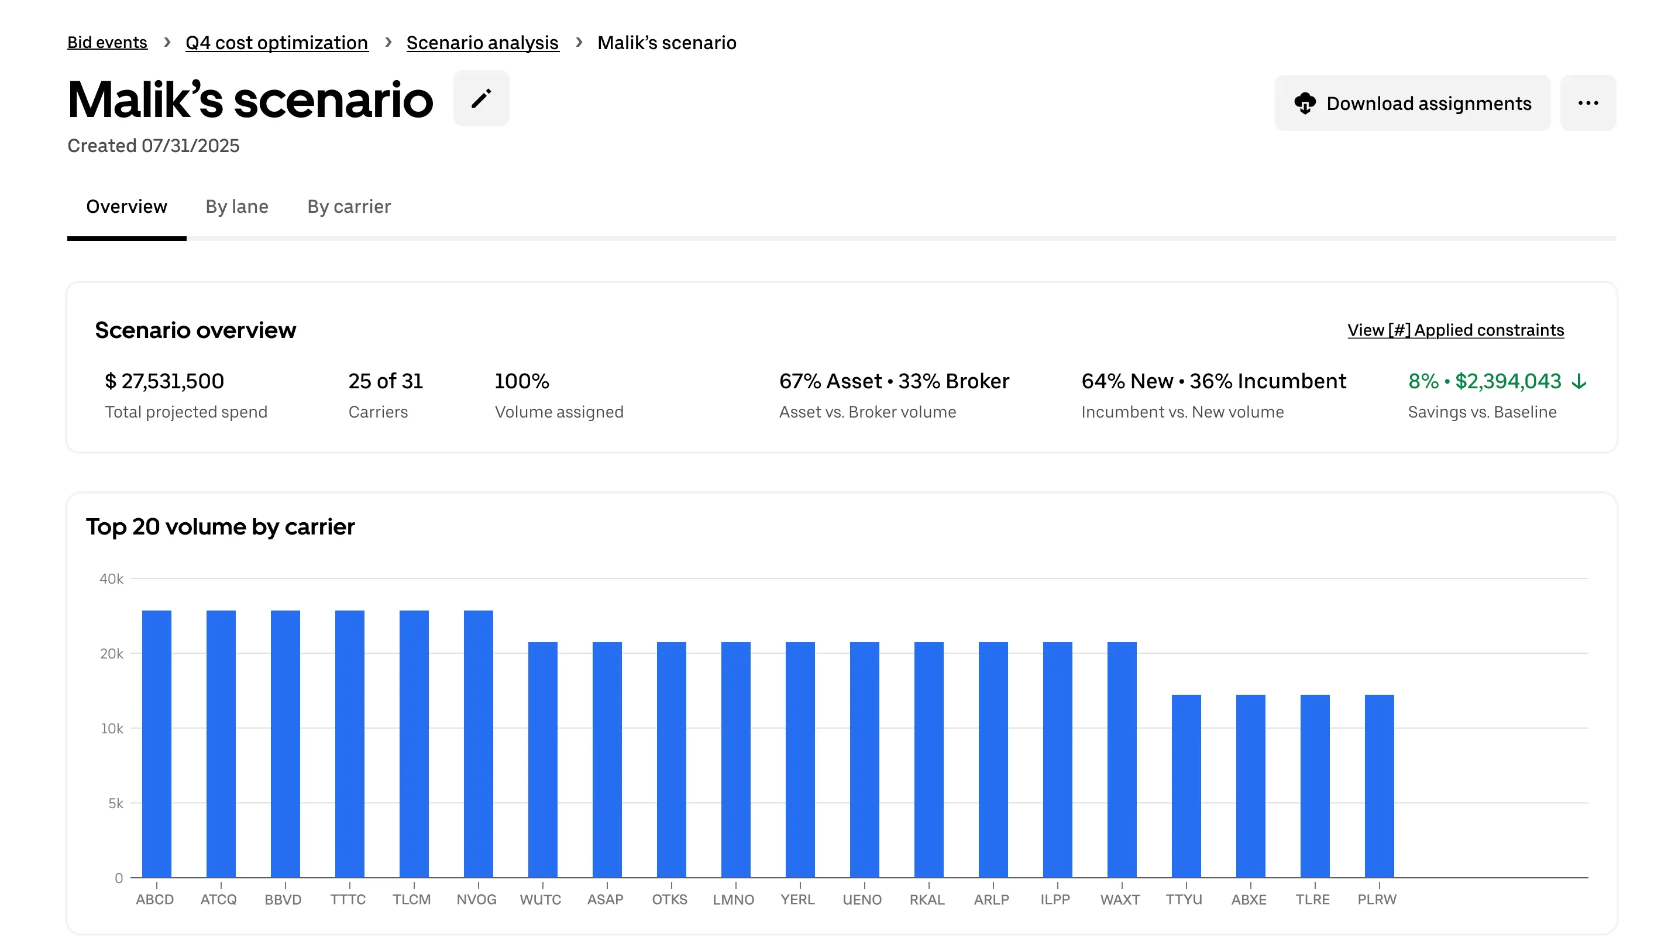Click the Bid events breadcrumb chevron
This screenshot has width=1668, height=938.
pyautogui.click(x=167, y=42)
